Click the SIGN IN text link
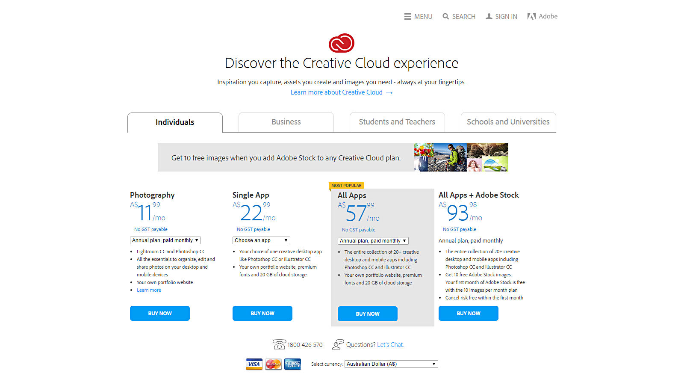Screen dimensions: 684x385 506,17
